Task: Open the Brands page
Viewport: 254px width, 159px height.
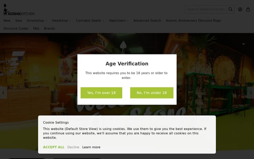Action: click(49, 29)
